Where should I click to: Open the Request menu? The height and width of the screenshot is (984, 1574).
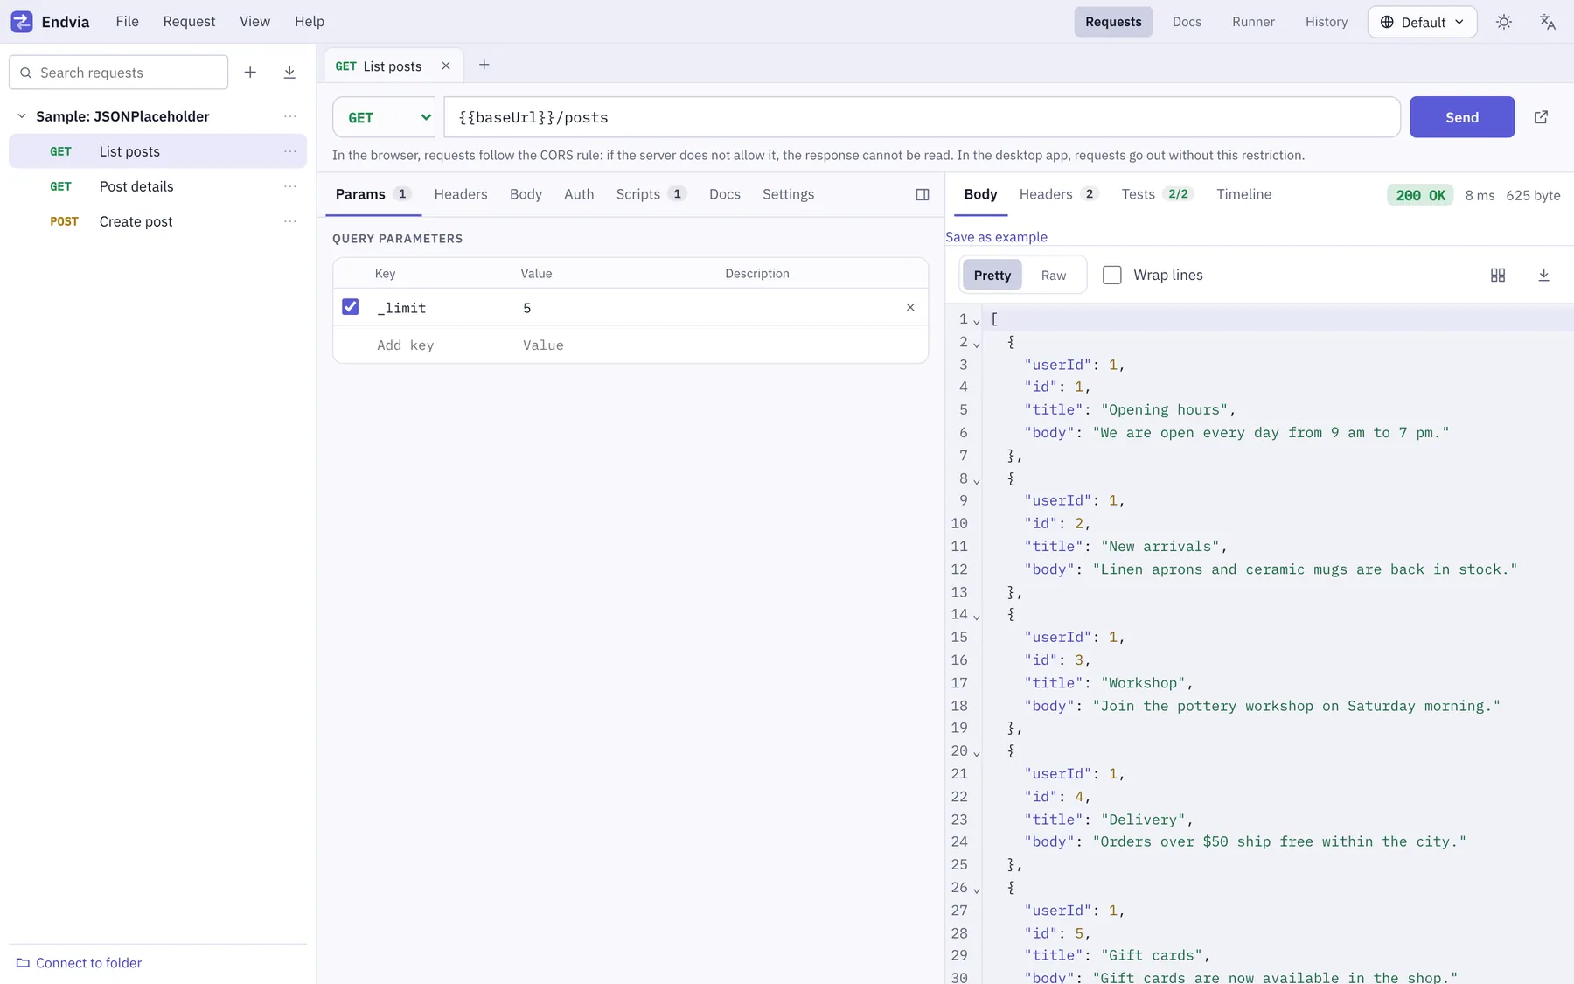tap(189, 21)
